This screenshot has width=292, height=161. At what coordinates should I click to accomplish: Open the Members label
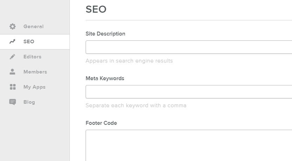35,72
